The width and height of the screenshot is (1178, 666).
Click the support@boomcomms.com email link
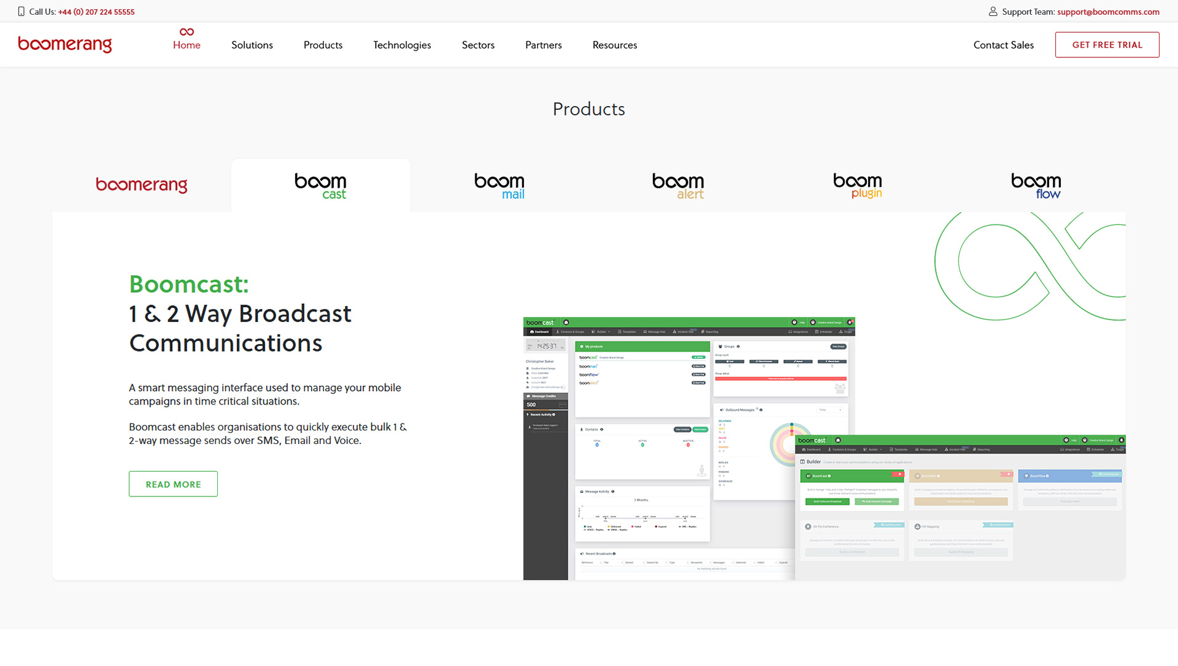pos(1108,12)
